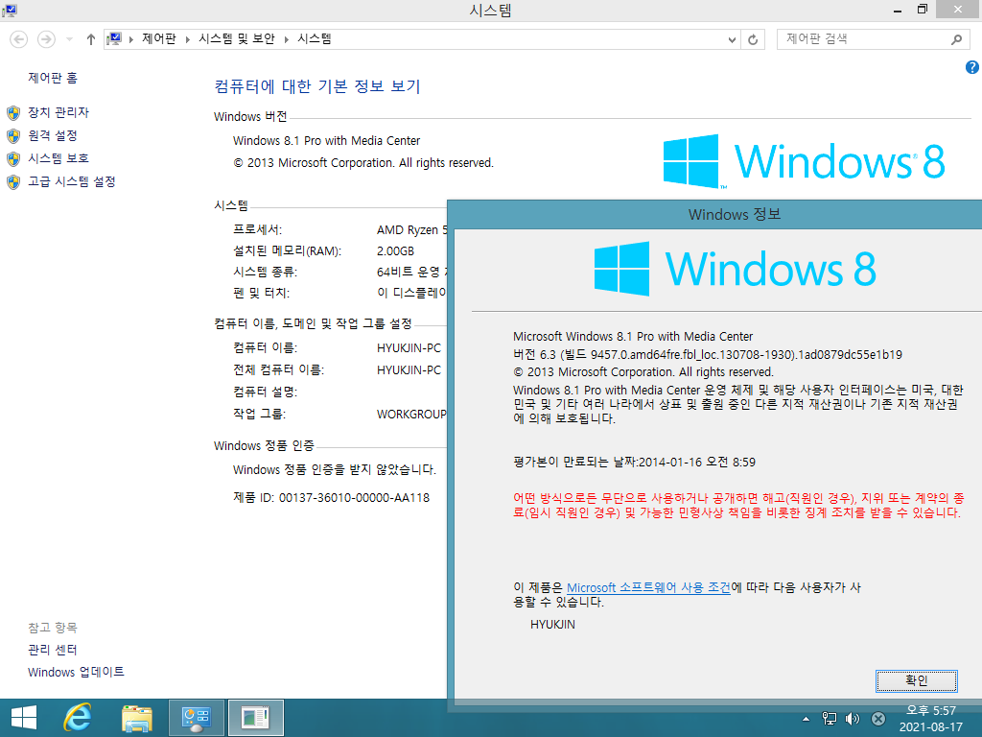The height and width of the screenshot is (737, 982).
Task: Open recent locations dropdown arrow
Action: pyautogui.click(x=69, y=39)
